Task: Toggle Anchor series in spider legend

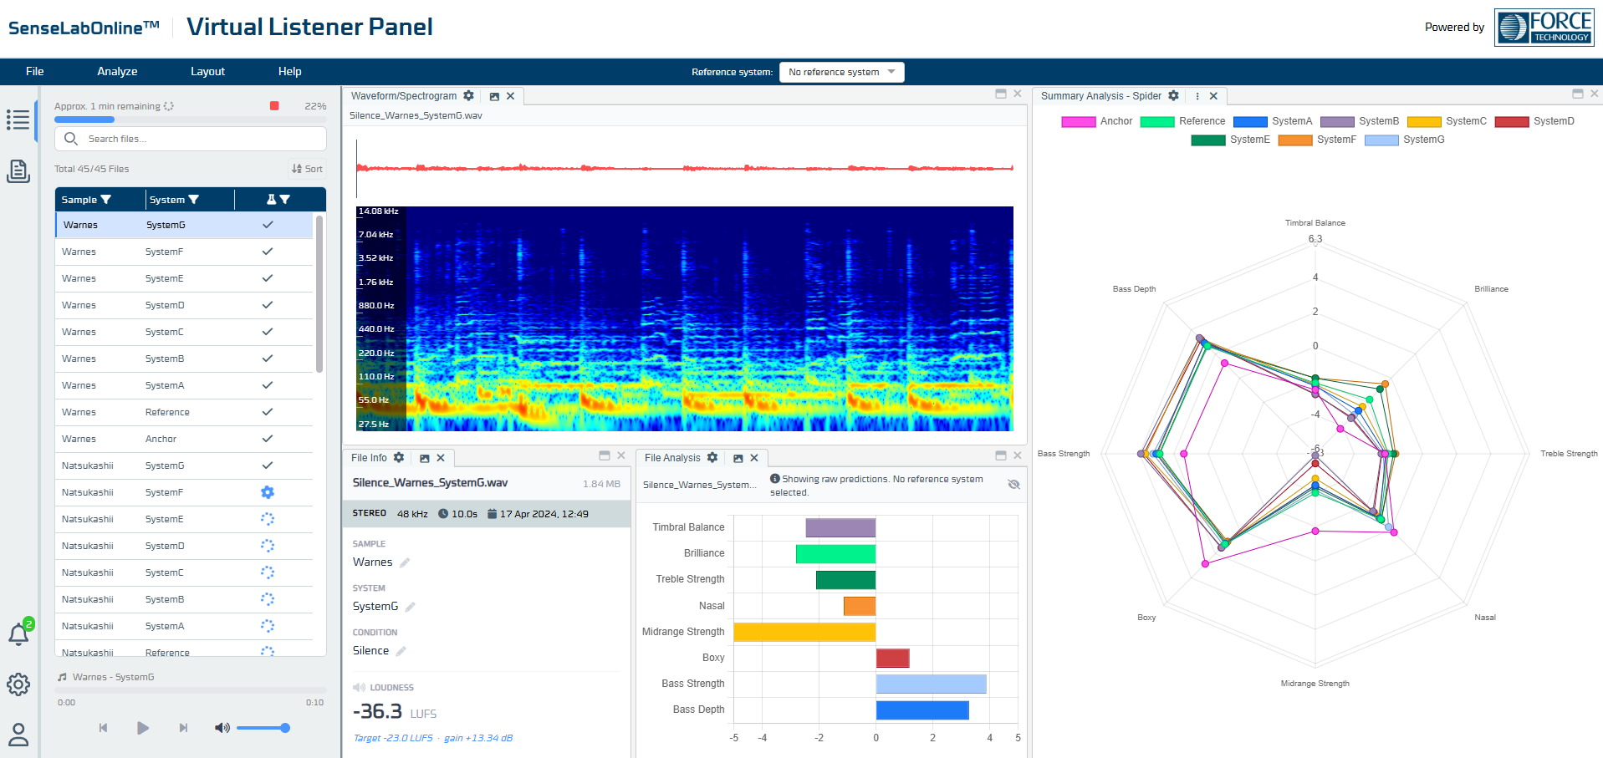Action: [x=1096, y=121]
